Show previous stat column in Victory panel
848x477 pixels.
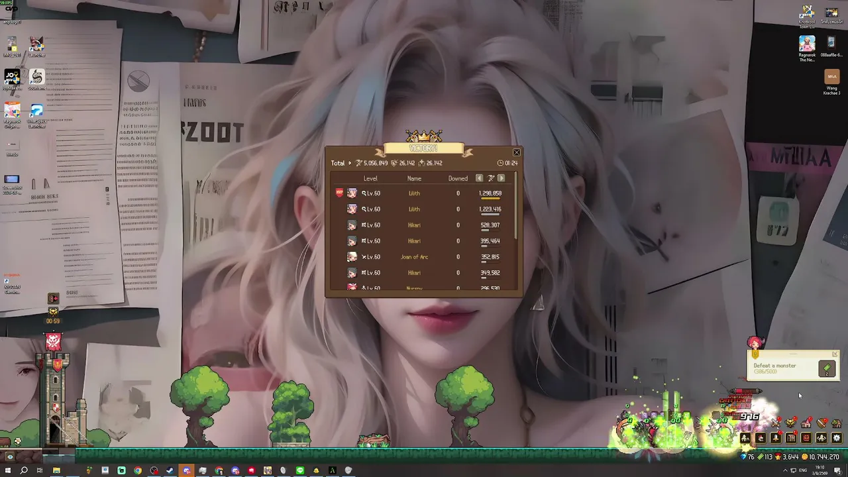point(480,178)
